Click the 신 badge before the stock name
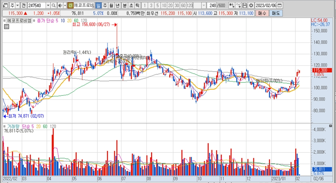Screen dimensions: 336x183 (x=70, y=5)
